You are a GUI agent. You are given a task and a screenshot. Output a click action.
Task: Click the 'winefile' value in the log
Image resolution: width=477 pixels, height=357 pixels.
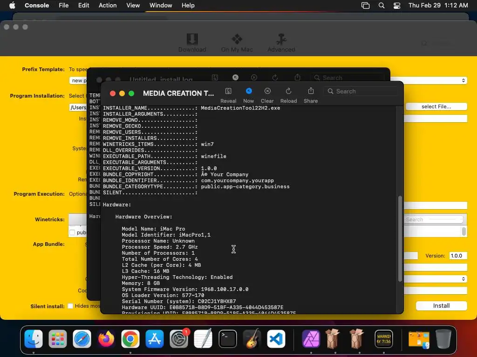(x=213, y=156)
